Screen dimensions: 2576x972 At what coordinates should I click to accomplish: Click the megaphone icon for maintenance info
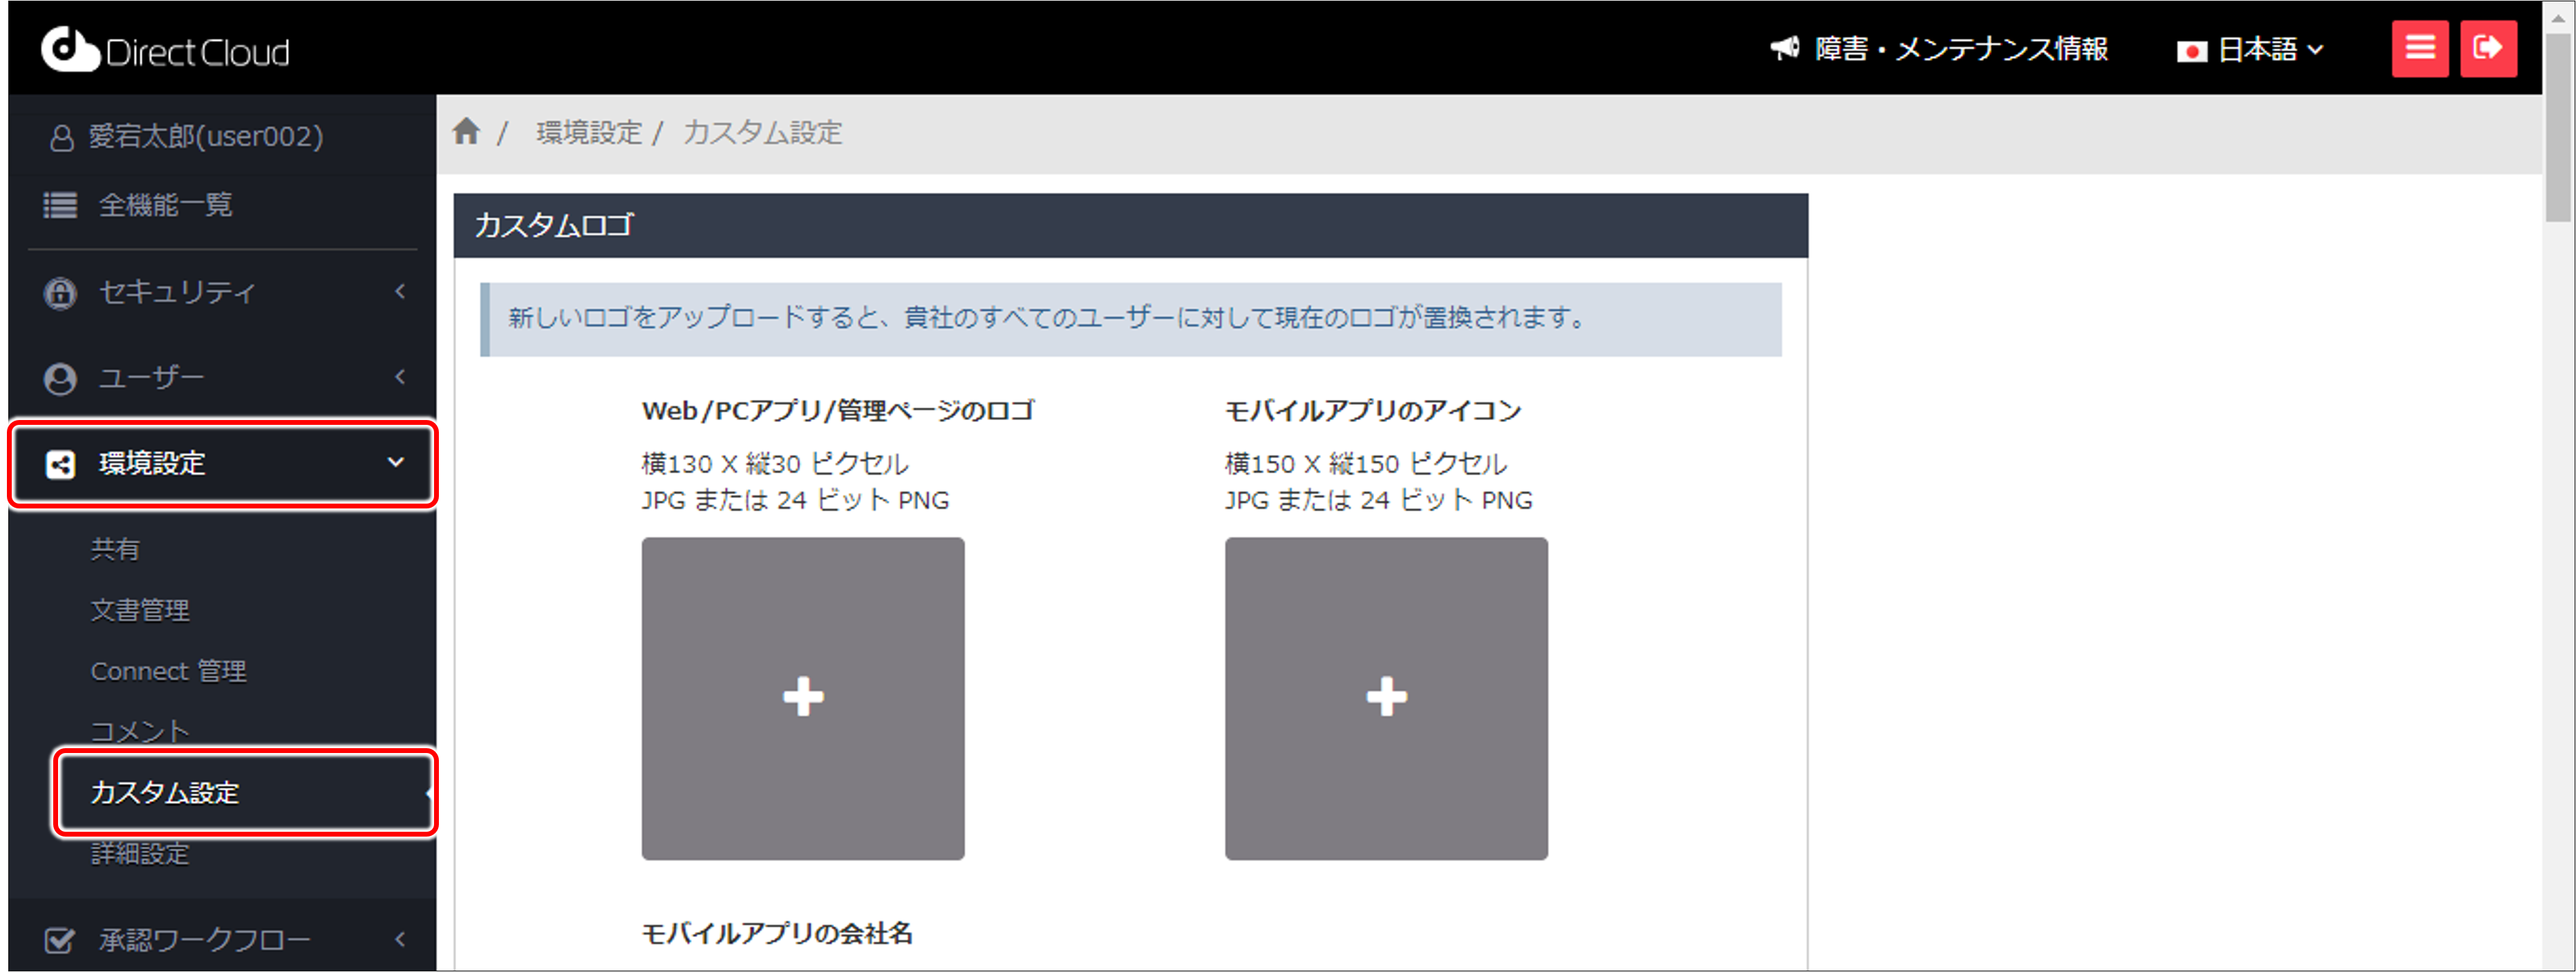pyautogui.click(x=1785, y=48)
